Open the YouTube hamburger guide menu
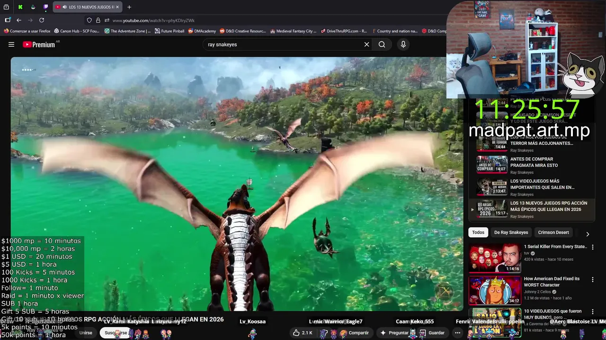The height and width of the screenshot is (340, 606). point(11,44)
